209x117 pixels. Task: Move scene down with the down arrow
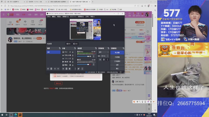pyautogui.click(x=58, y=69)
